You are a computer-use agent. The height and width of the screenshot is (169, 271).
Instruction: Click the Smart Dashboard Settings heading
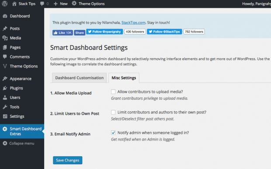(x=89, y=48)
